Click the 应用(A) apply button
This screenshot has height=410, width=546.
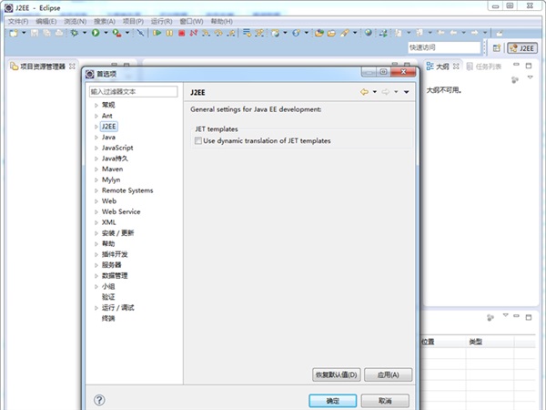[x=389, y=374]
